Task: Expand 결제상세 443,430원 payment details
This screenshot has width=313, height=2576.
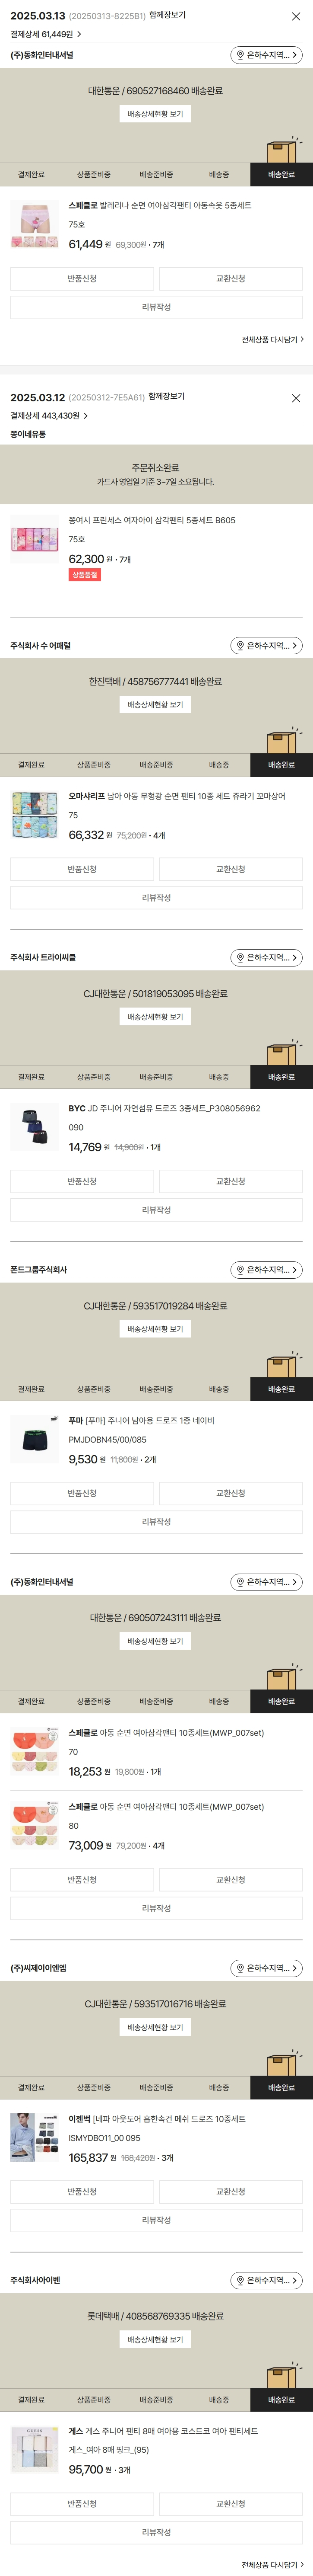Action: pyautogui.click(x=49, y=416)
